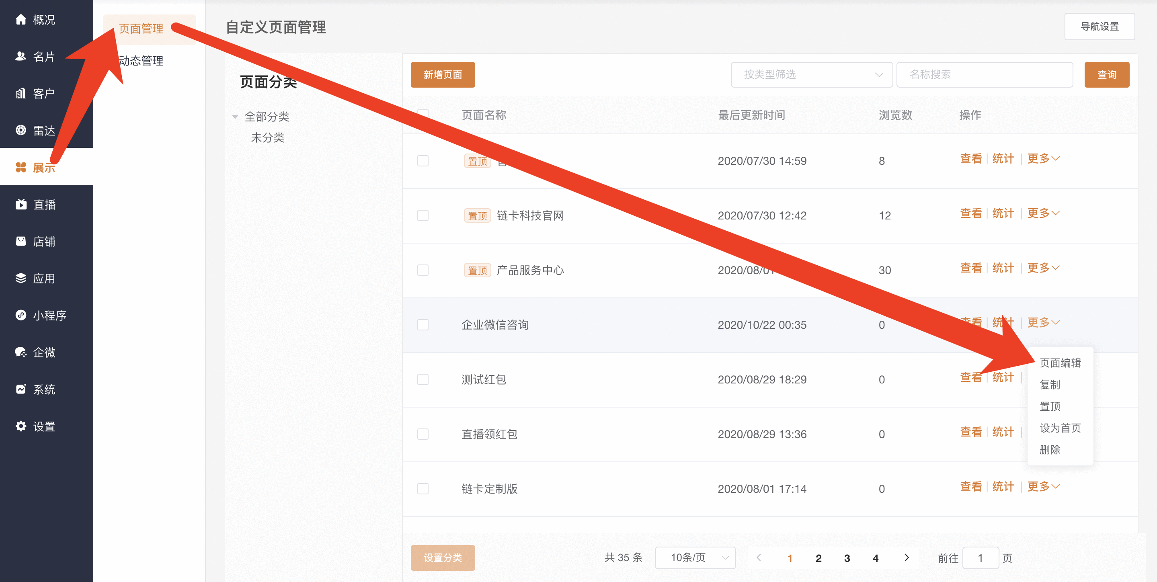This screenshot has height=582, width=1157.
Task: Go to page 3 in pagination
Action: [847, 558]
